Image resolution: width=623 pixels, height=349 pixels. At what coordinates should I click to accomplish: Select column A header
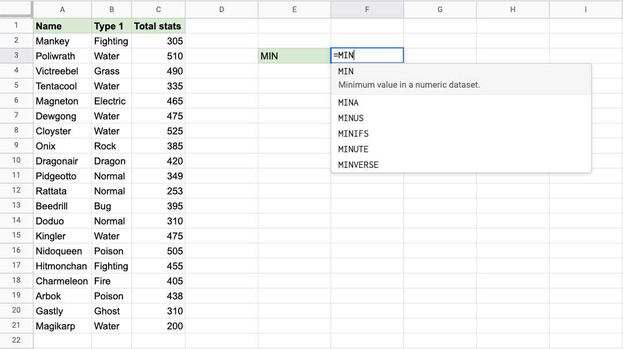pyautogui.click(x=62, y=9)
